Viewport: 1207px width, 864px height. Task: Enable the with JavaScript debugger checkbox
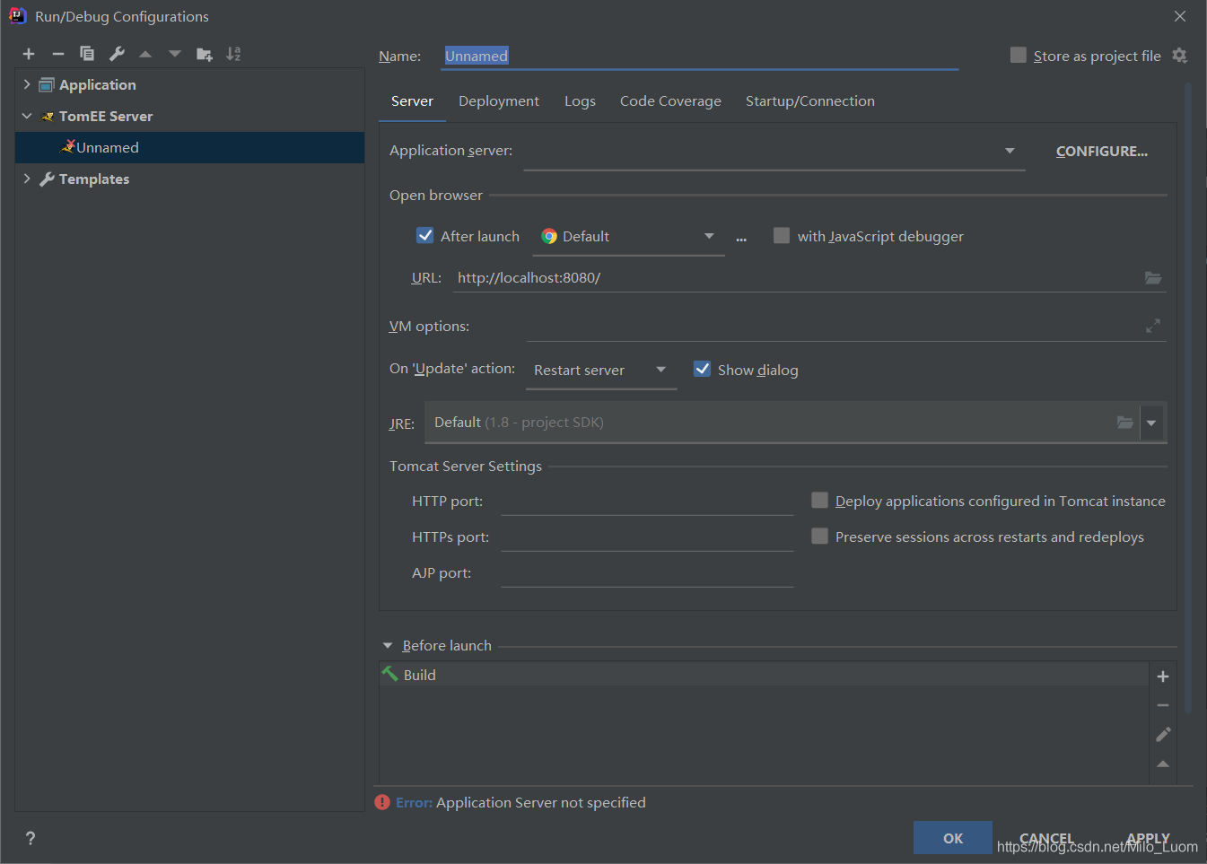point(782,236)
